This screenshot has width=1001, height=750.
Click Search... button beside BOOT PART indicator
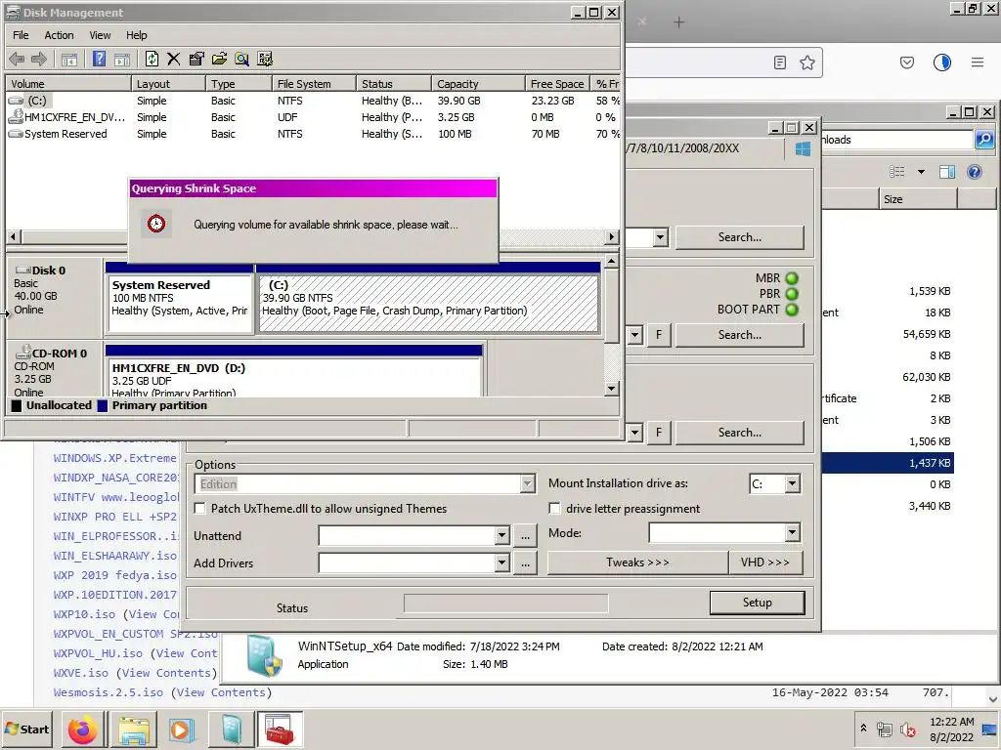coord(739,335)
